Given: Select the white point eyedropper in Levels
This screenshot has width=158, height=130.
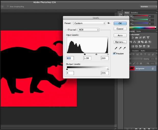Looking at the screenshot, I should point(124,48).
